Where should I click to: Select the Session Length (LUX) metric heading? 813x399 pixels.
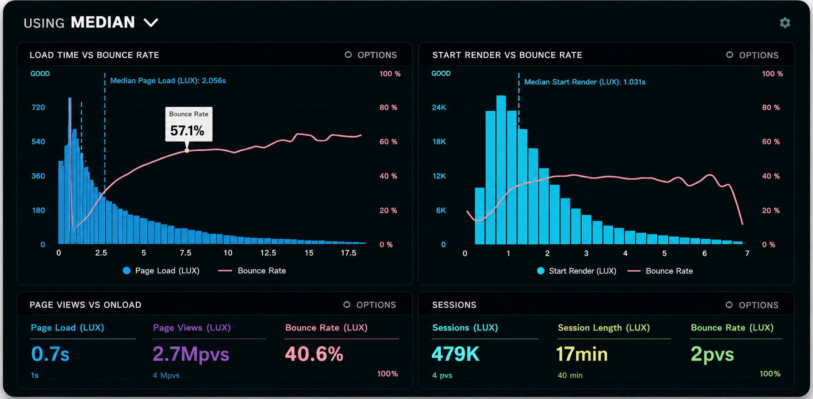click(604, 328)
